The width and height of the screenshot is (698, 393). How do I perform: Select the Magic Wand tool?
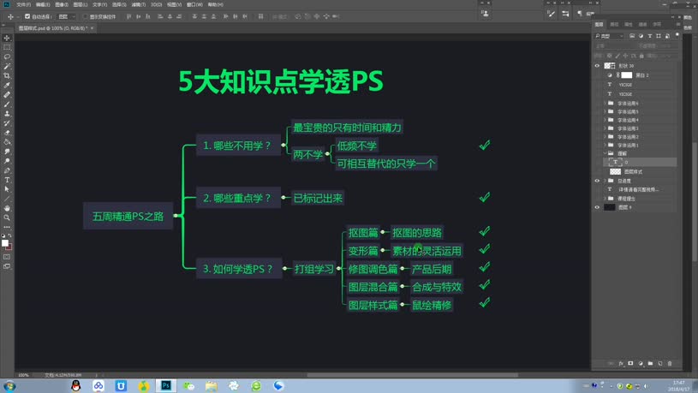point(7,66)
